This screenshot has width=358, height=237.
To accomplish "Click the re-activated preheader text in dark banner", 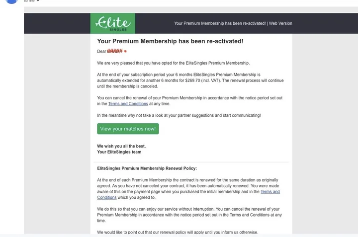I will [x=220, y=23].
